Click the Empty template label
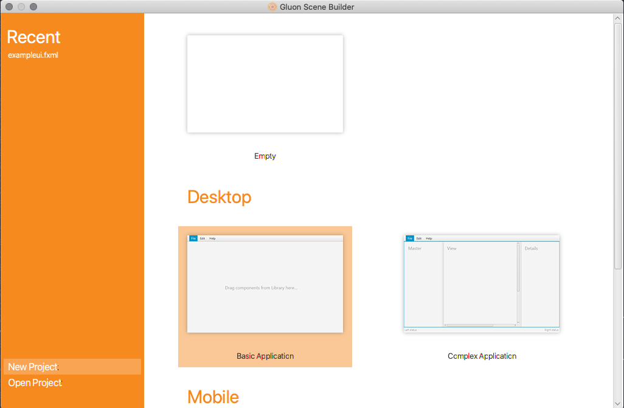The width and height of the screenshot is (624, 408). coord(265,156)
